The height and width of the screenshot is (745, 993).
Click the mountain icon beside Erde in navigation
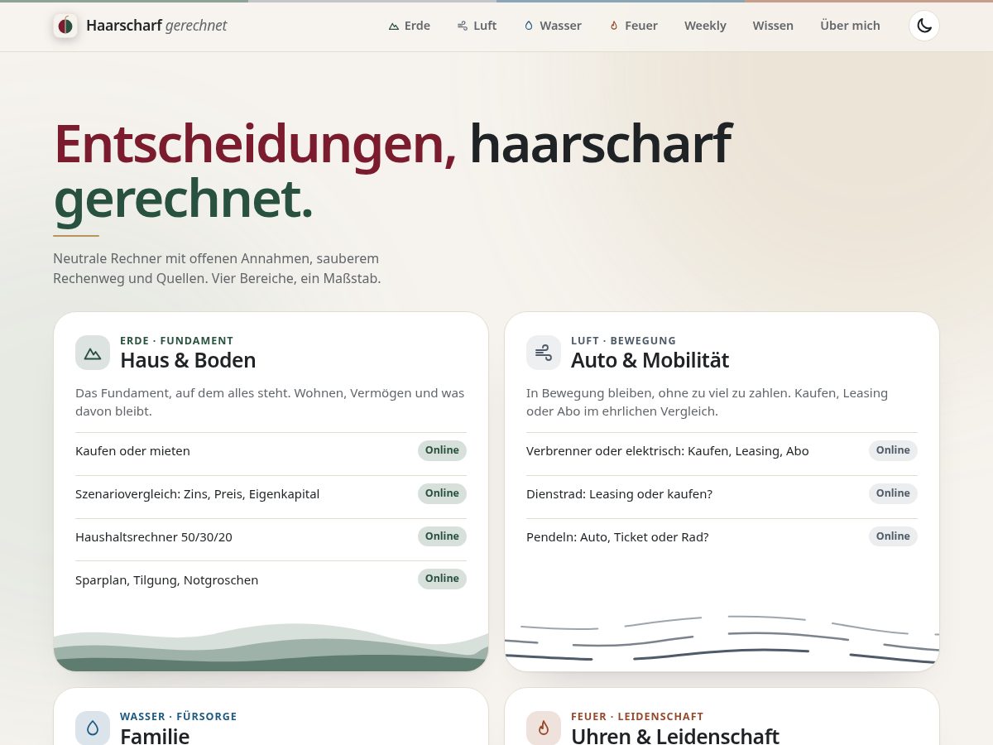point(394,26)
